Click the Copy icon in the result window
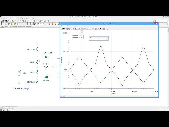This screenshot has width=169, height=127. click(x=67, y=29)
